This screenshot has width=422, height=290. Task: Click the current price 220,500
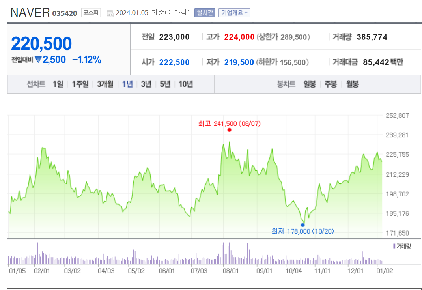41,44
